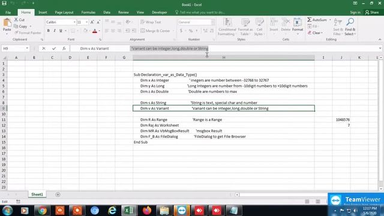The height and width of the screenshot is (216, 384).
Task: Toggle Italic formatting
Action: tap(55, 31)
